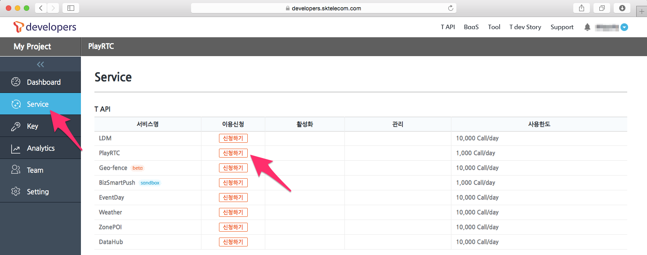Image resolution: width=647 pixels, height=255 pixels.
Task: Click blurred username in header
Action: tap(607, 27)
